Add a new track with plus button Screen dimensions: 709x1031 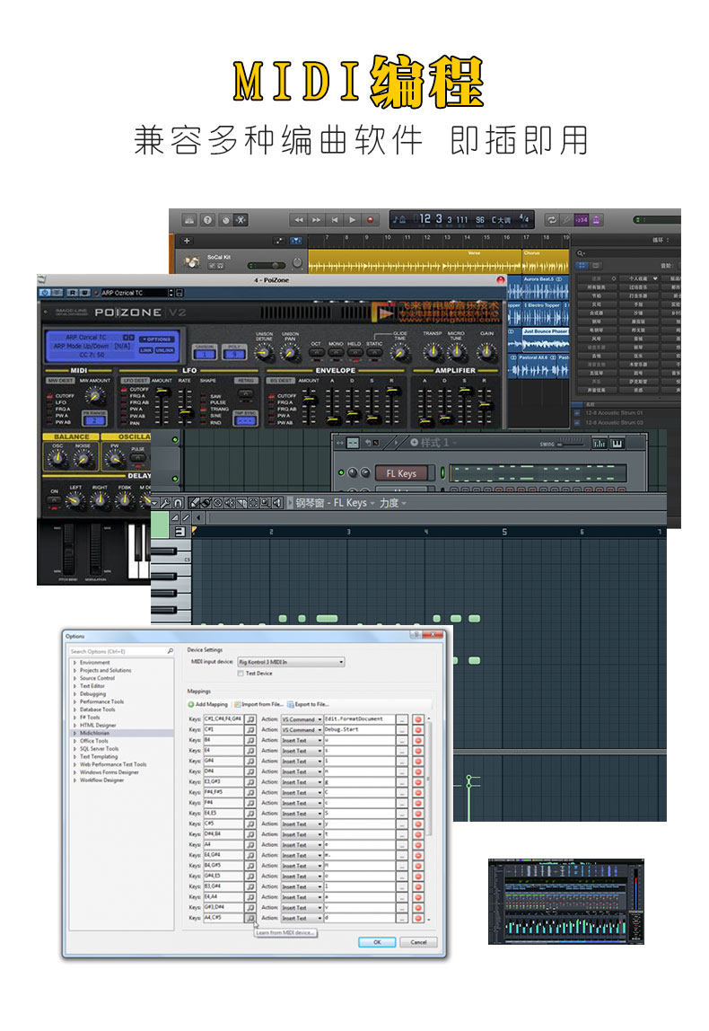click(x=187, y=241)
